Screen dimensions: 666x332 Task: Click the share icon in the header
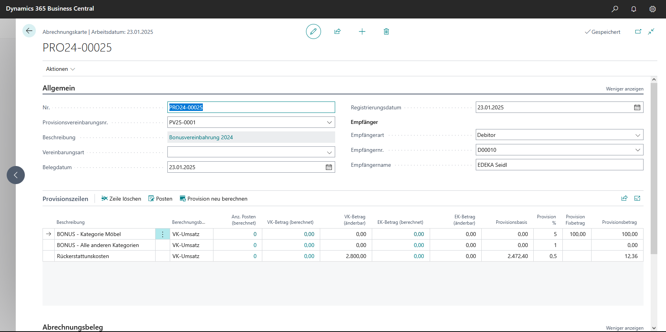point(338,31)
